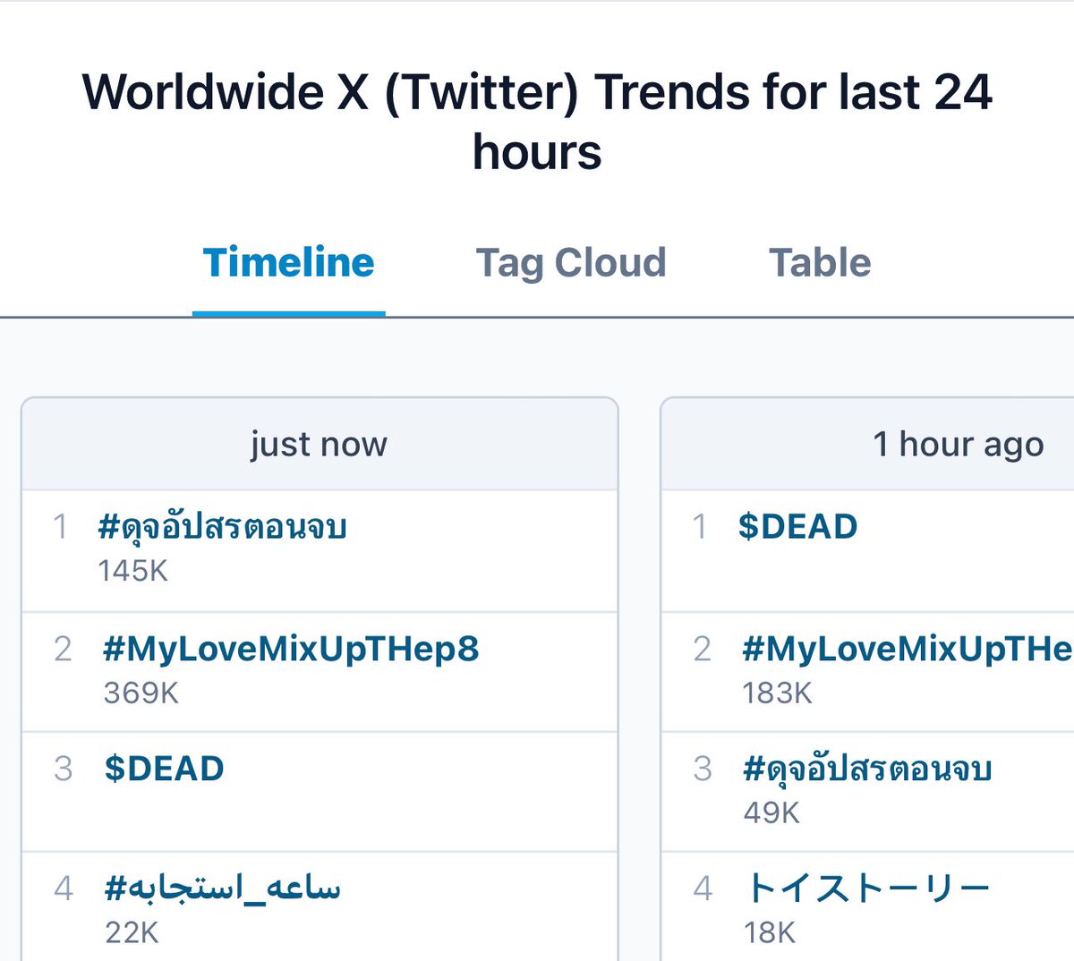This screenshot has height=961, width=1074.
Task: Open #MyLoveMixUpTHe trend in 1 hour ago column
Action: [908, 649]
